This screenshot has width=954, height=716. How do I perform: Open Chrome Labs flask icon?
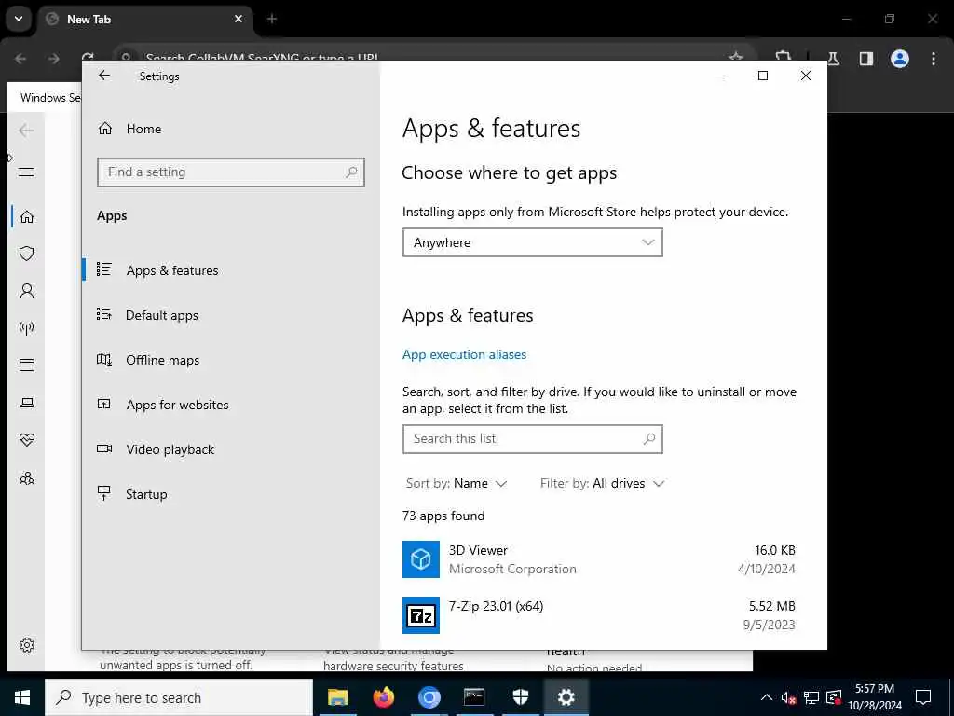834,59
